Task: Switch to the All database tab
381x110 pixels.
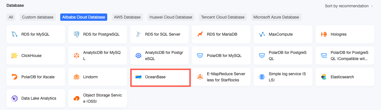Action: 11,17
